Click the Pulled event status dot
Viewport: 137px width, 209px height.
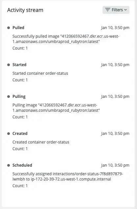coord(9,28)
